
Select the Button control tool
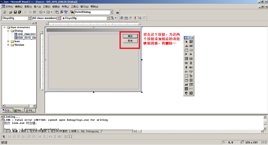tap(191, 50)
